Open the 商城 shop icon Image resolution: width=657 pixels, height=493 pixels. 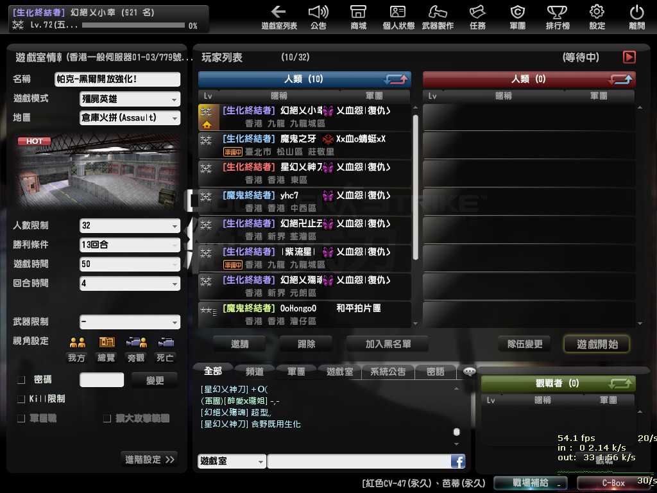coord(358,17)
